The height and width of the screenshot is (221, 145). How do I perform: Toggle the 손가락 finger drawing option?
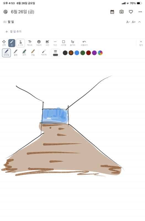[x=20, y=43]
